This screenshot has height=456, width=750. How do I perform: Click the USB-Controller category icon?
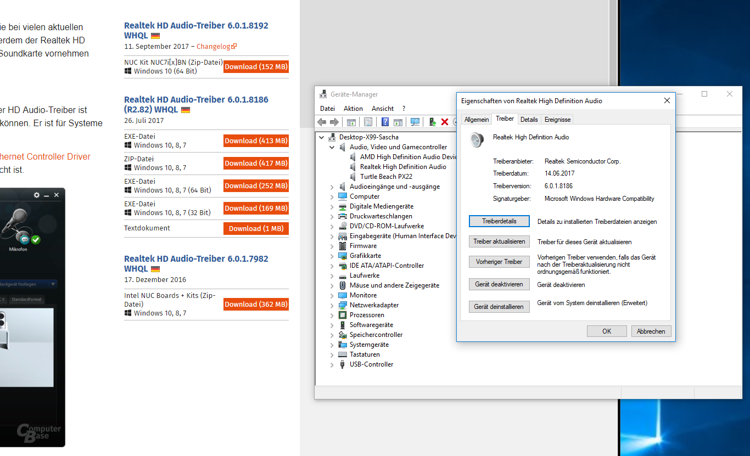343,364
